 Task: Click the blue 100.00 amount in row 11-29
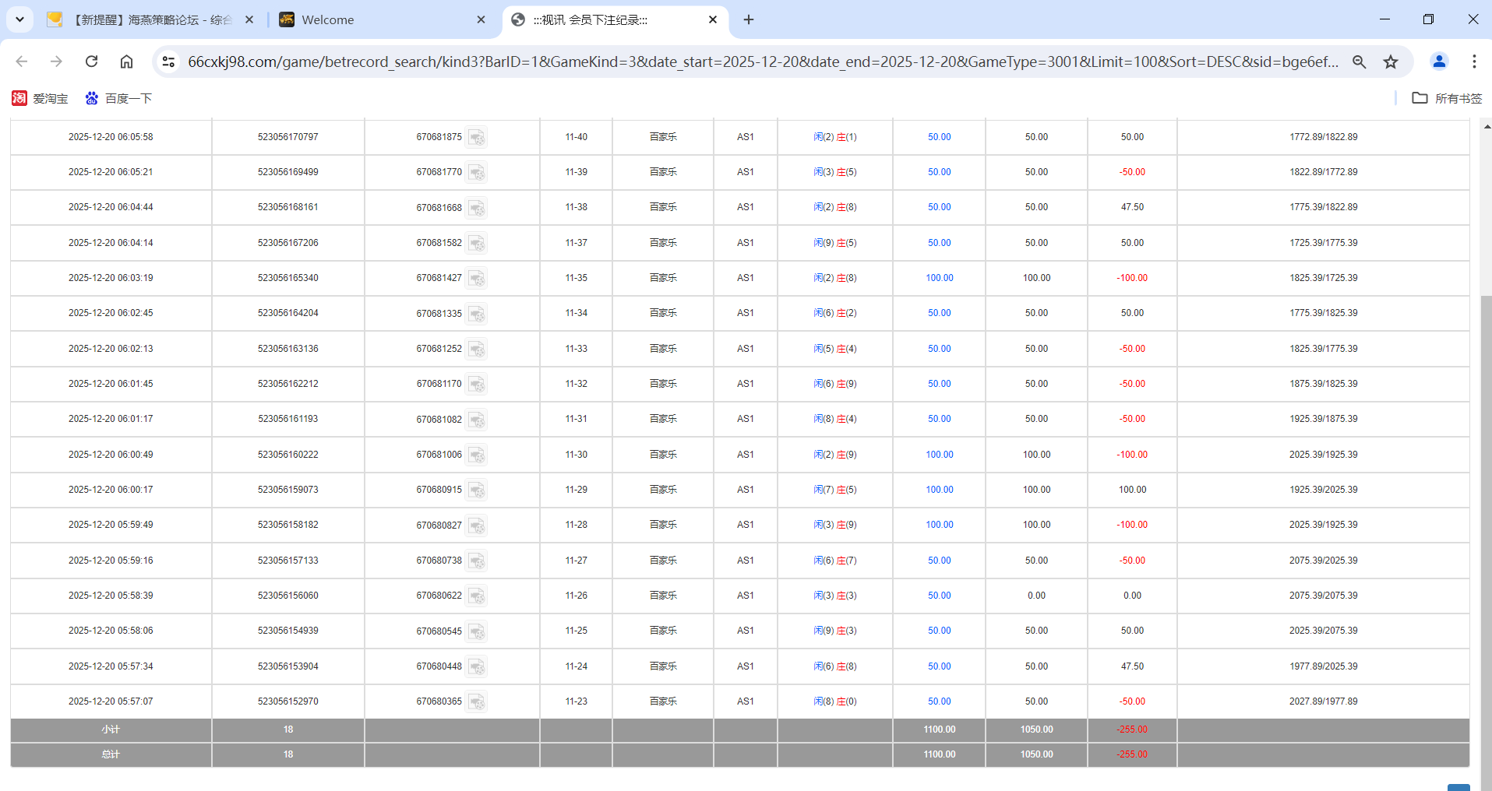(x=938, y=489)
